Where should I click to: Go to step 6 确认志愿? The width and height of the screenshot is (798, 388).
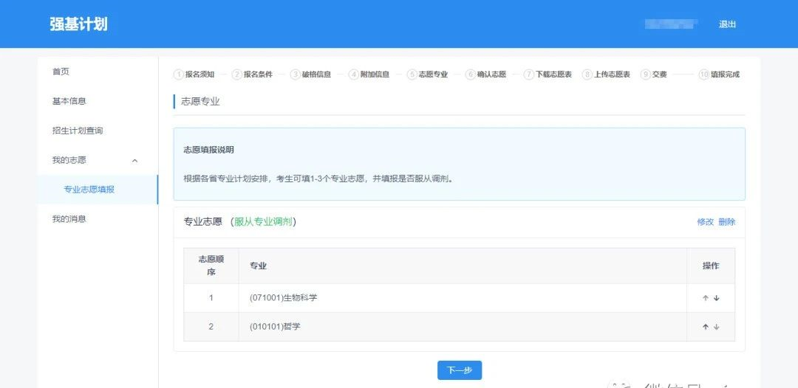486,75
